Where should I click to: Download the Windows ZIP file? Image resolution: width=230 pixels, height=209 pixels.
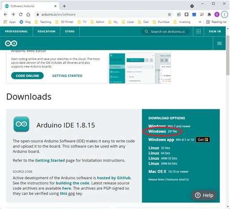click(163, 132)
